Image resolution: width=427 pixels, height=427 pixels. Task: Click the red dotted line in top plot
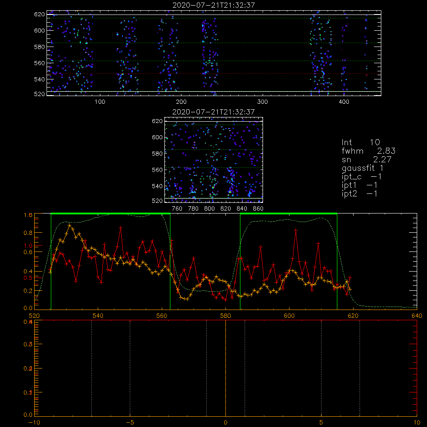[x=214, y=73]
